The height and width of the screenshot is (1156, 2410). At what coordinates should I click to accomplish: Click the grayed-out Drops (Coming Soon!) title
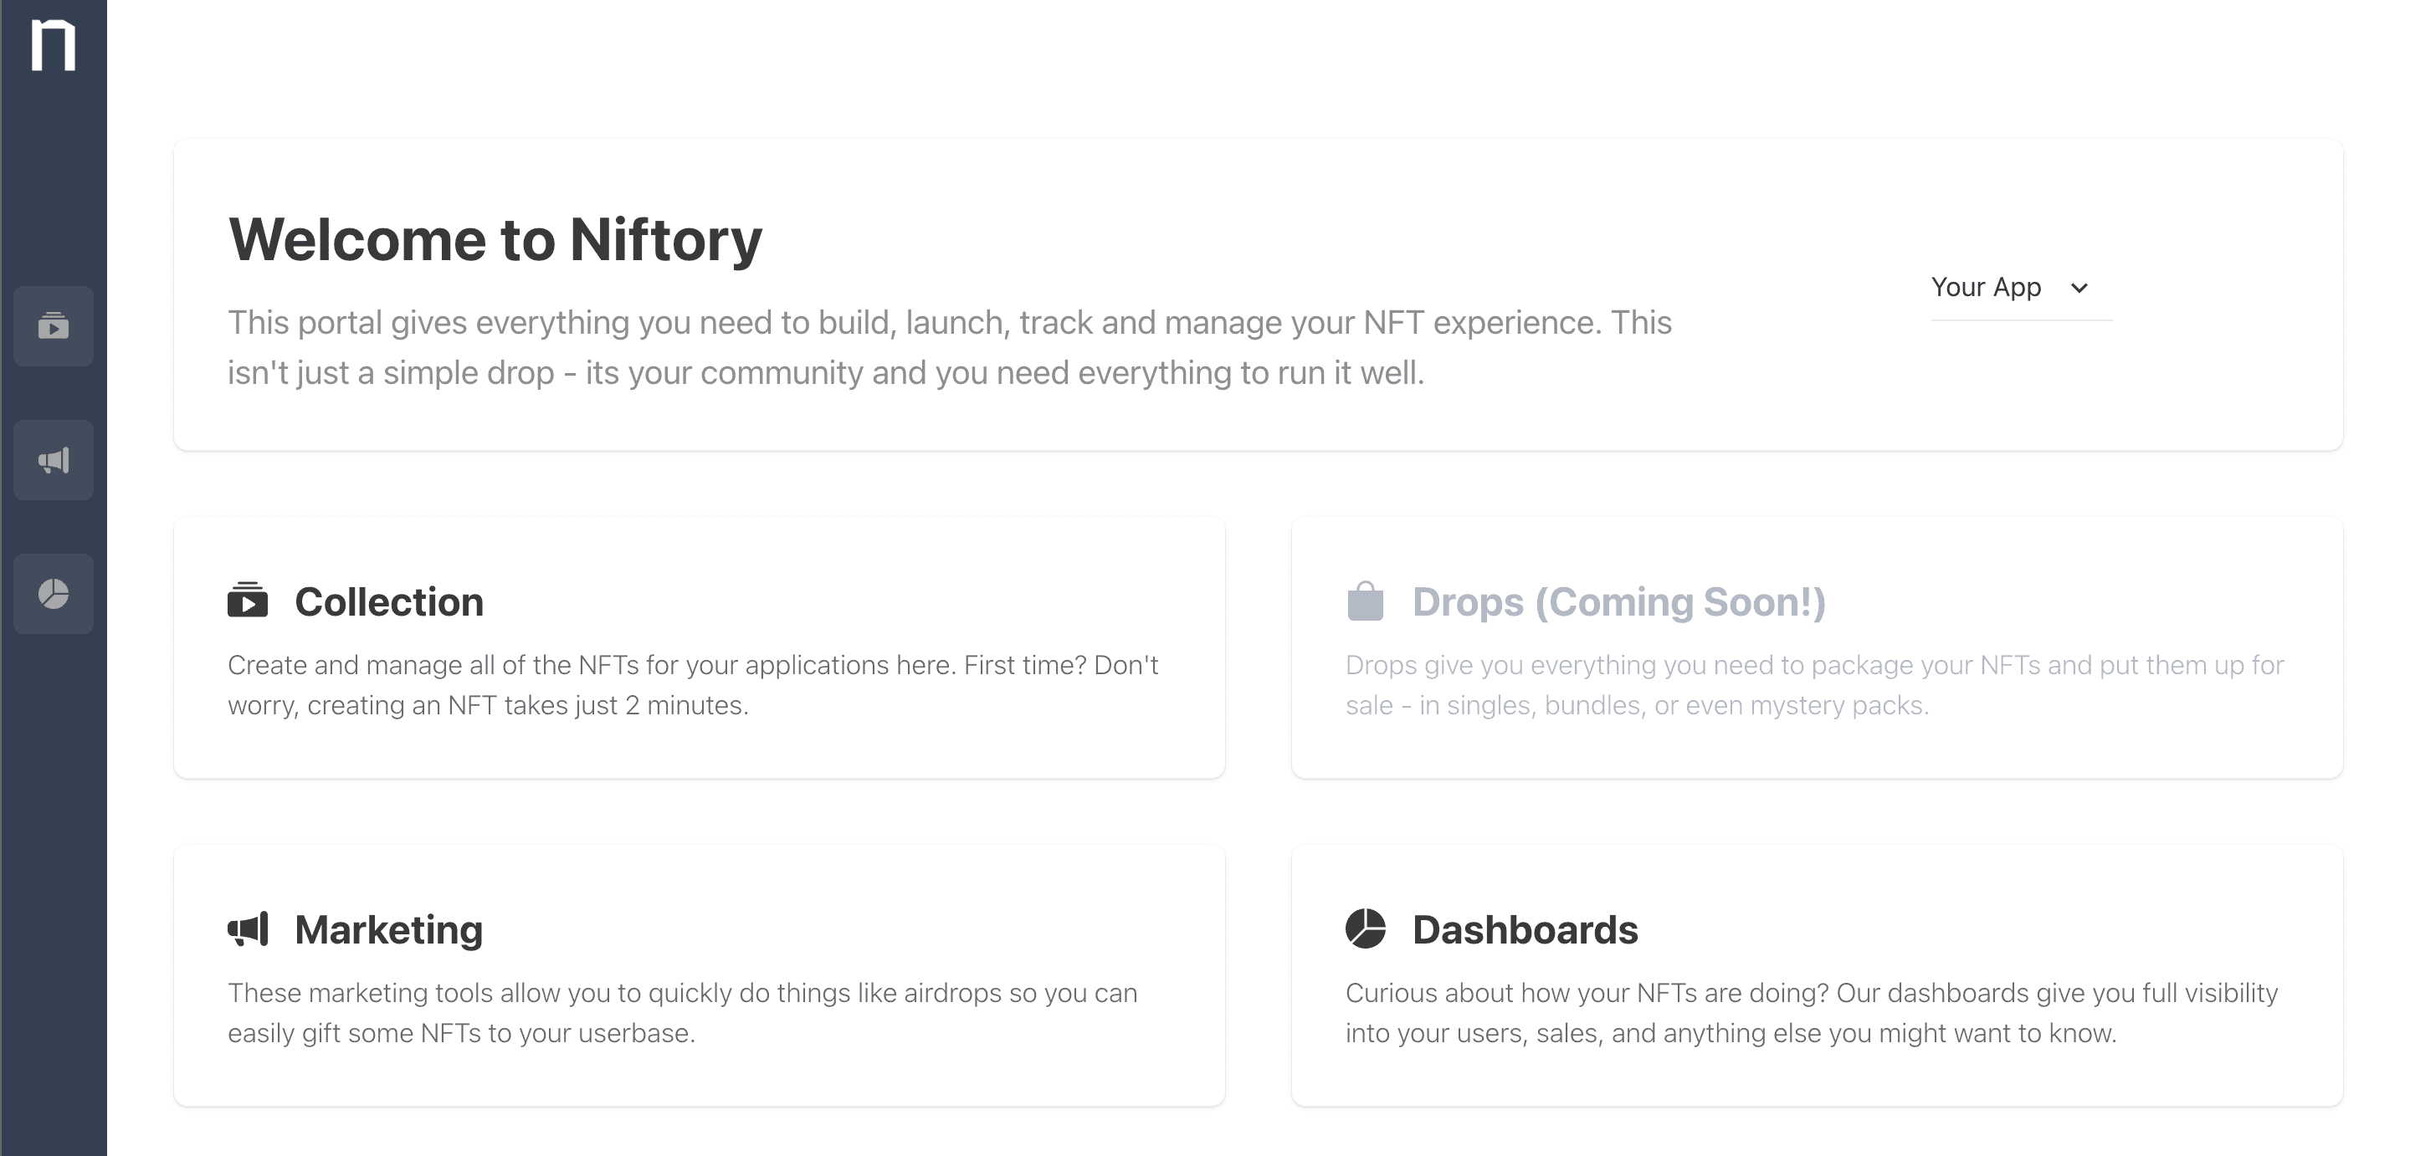1619,601
